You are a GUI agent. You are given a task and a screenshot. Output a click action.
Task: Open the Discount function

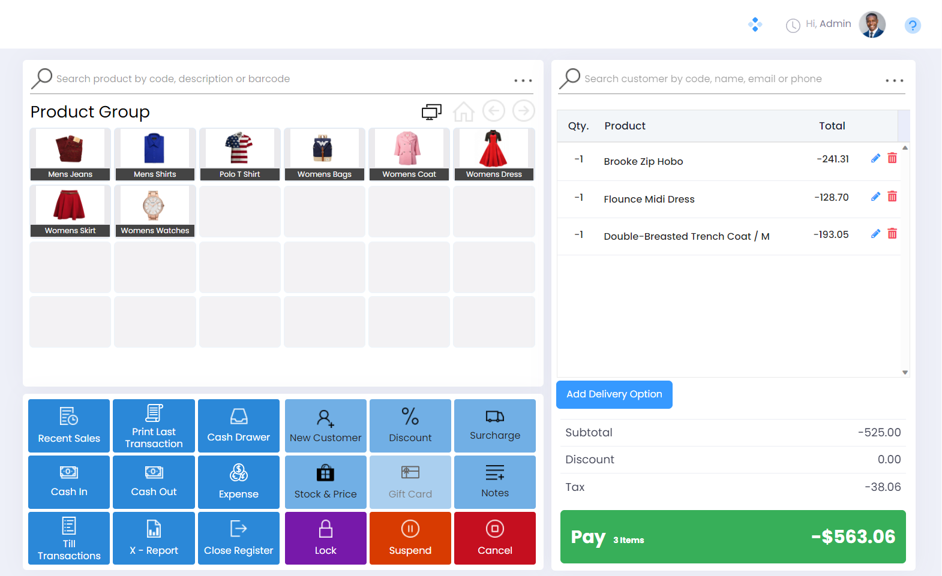click(x=410, y=426)
